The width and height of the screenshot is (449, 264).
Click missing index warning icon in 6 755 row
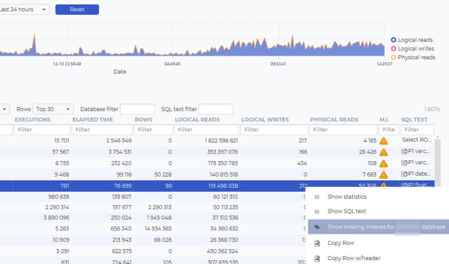point(383,163)
